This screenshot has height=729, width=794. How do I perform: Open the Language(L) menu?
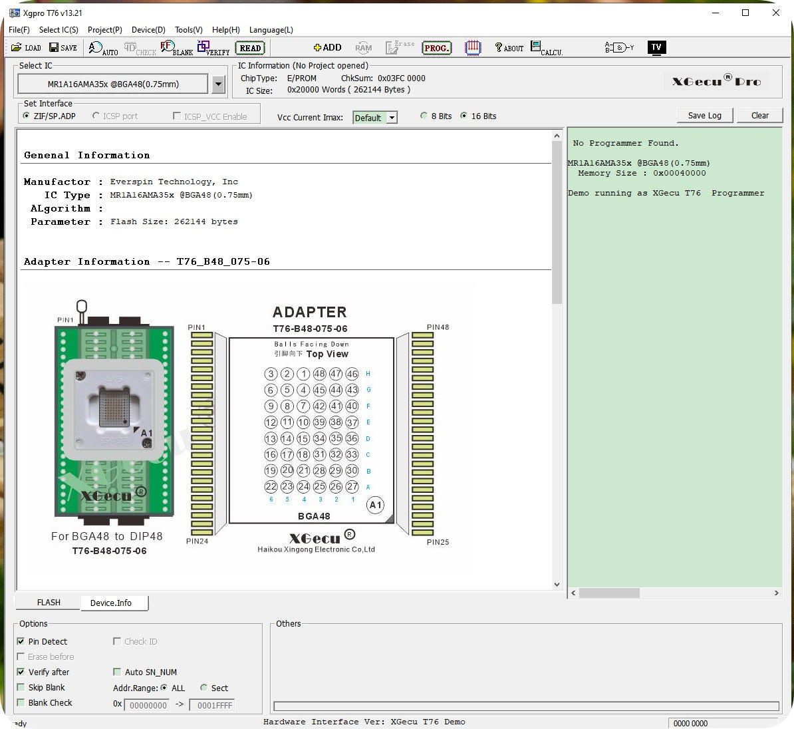pyautogui.click(x=271, y=30)
